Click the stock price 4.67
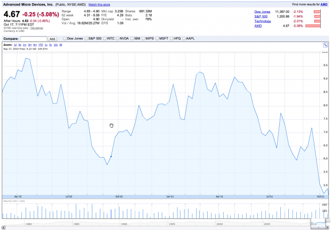This screenshot has height=230, width=331. tap(12, 14)
